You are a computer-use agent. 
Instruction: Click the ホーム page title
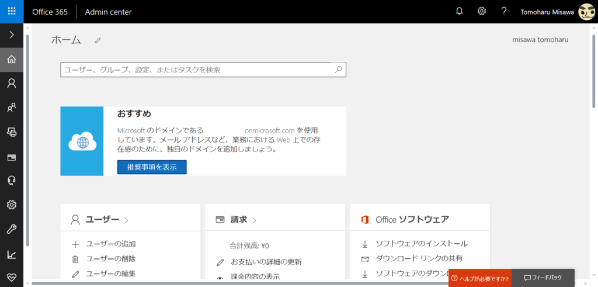(x=67, y=40)
